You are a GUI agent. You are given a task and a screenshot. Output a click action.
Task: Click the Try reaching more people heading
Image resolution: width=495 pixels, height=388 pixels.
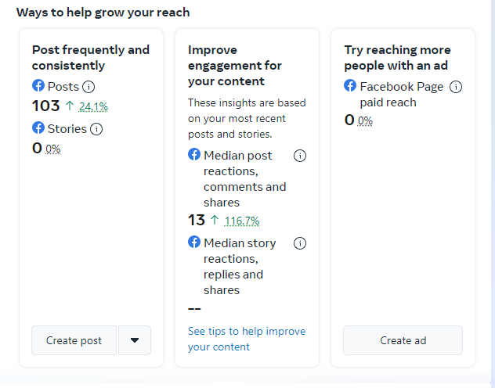click(397, 57)
